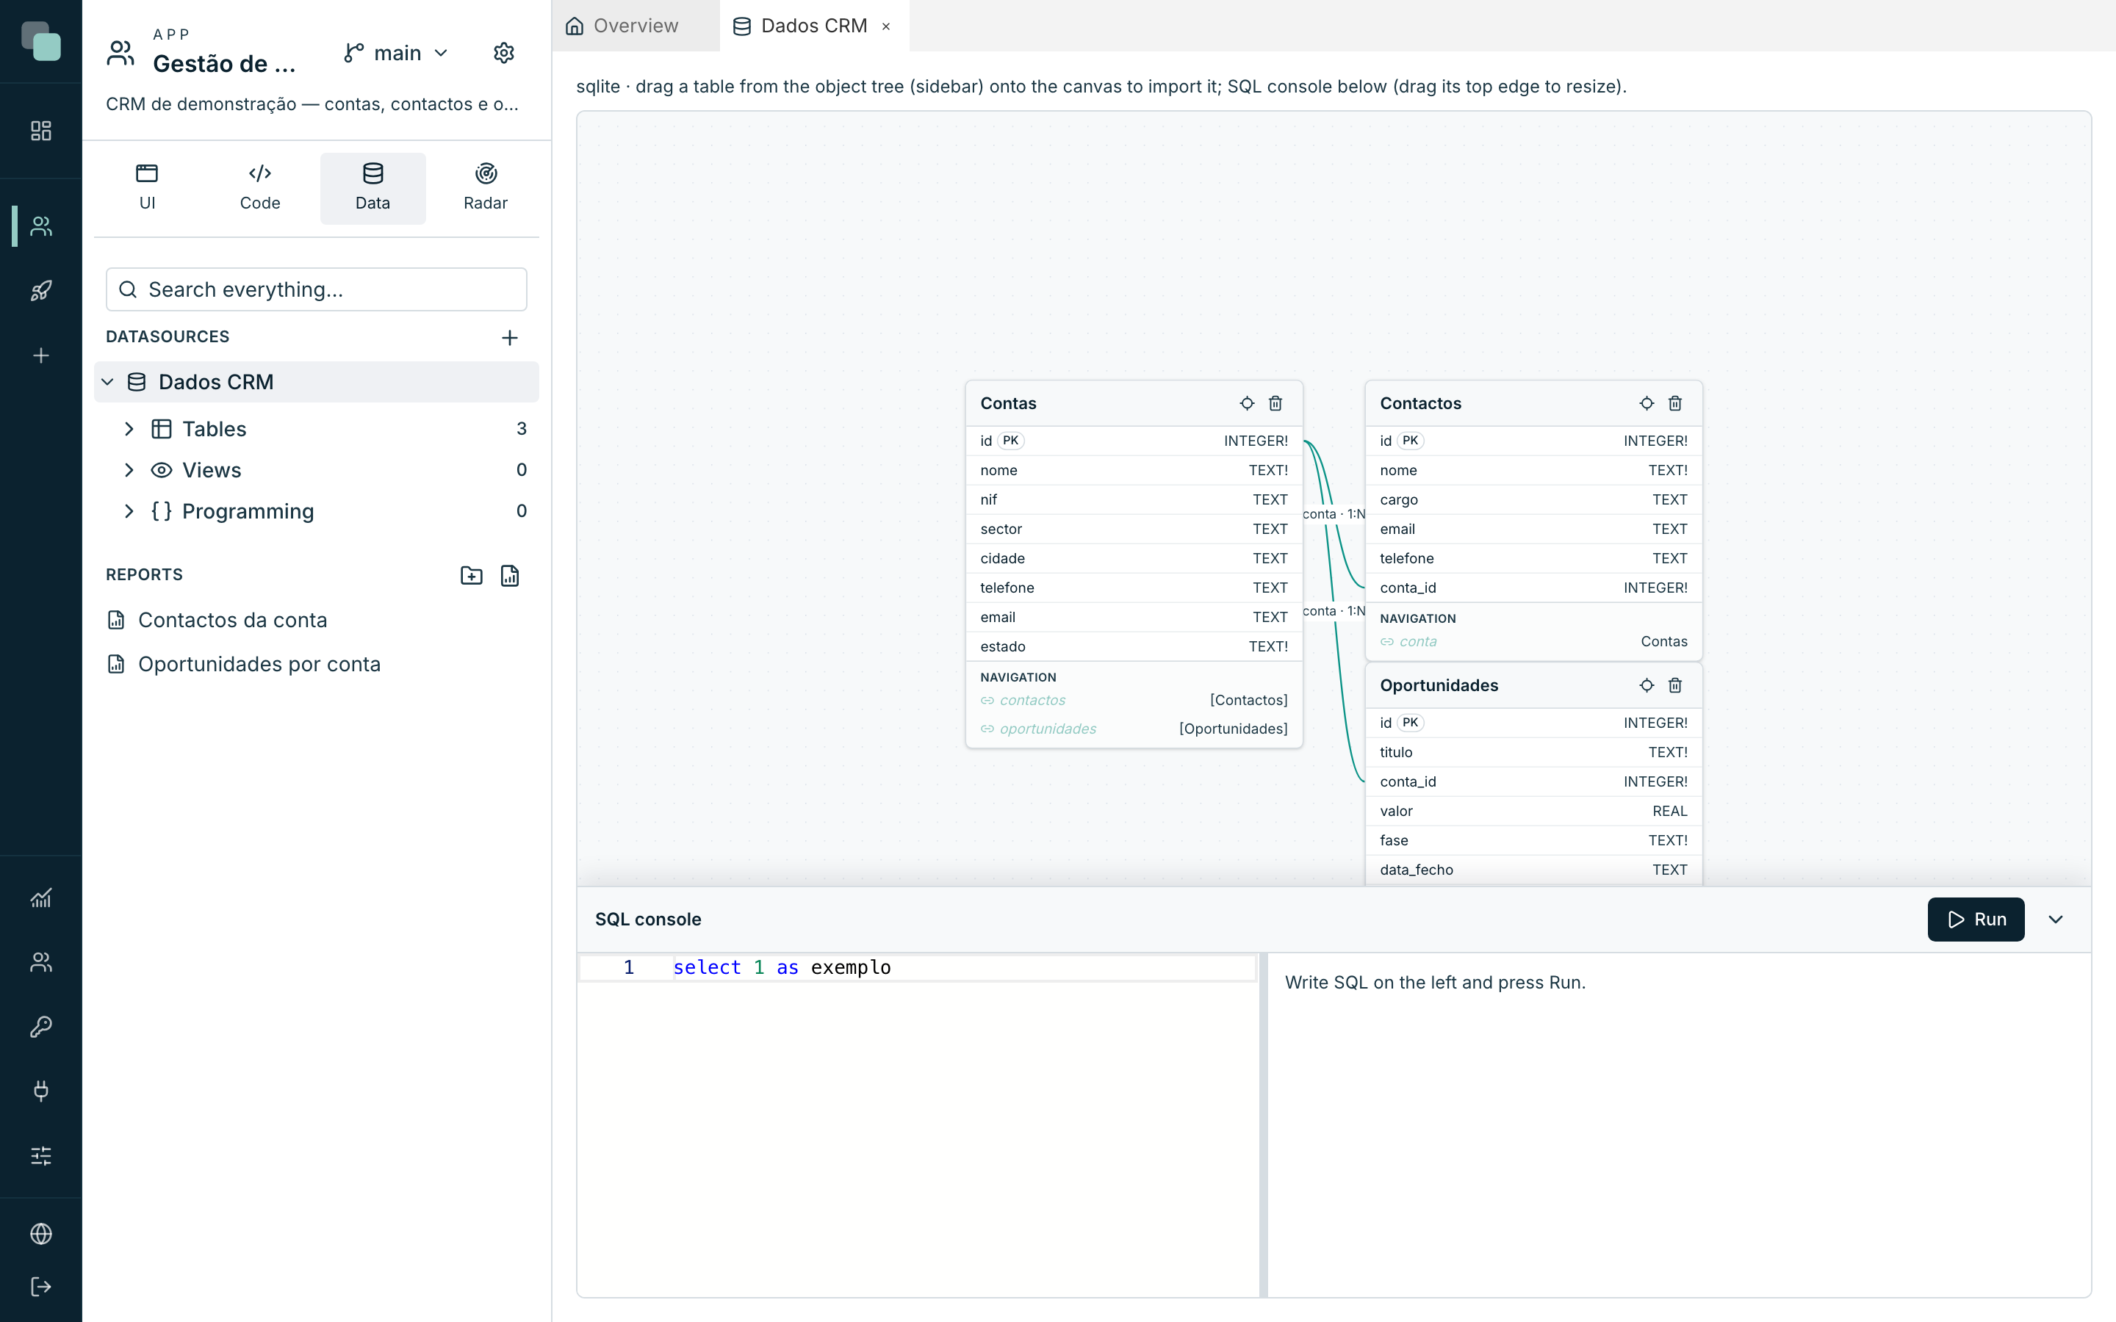Close the Dados CRM tab
The height and width of the screenshot is (1322, 2116).
(x=886, y=26)
